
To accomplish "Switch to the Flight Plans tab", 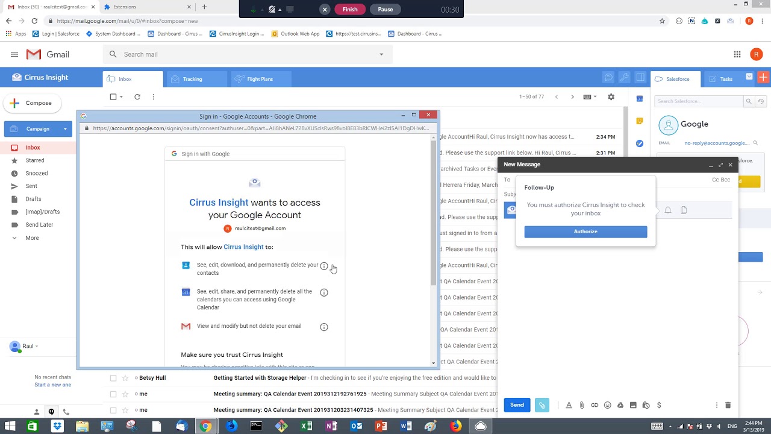I will click(x=262, y=79).
